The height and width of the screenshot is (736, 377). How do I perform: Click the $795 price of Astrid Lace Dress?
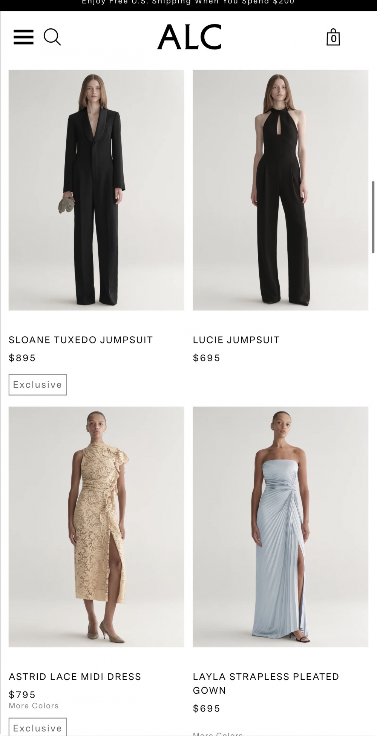[22, 694]
